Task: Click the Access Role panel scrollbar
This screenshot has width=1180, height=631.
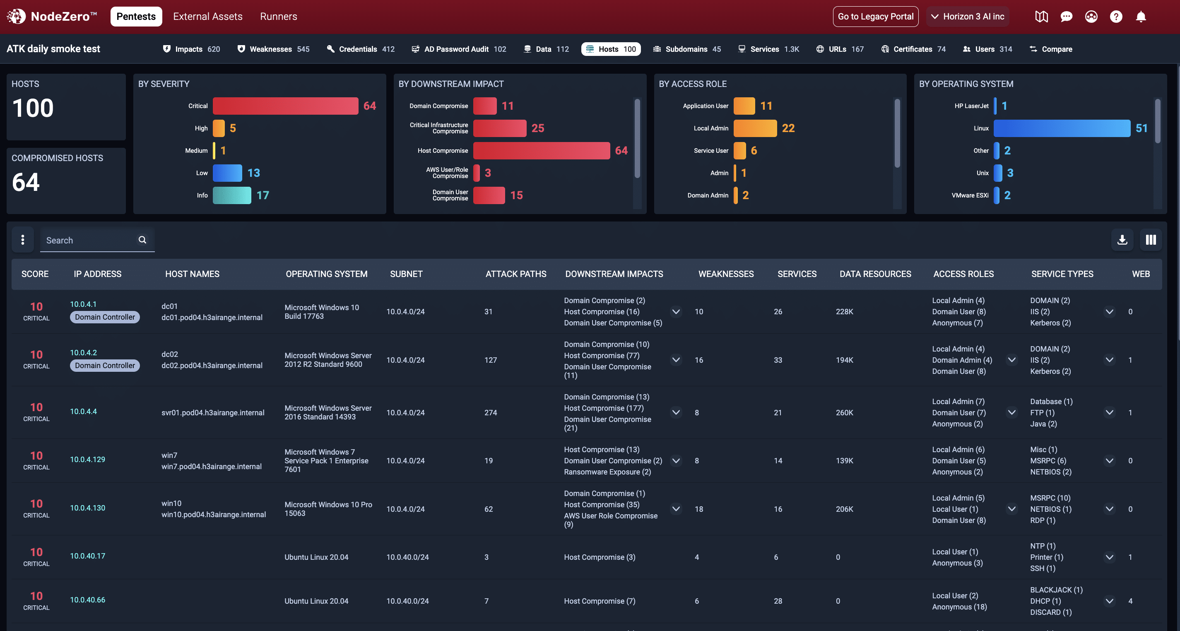Action: point(897,133)
